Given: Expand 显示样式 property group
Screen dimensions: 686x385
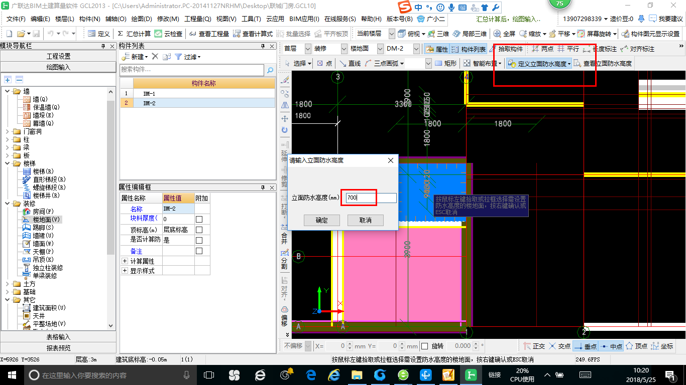Looking at the screenshot, I should tap(125, 271).
